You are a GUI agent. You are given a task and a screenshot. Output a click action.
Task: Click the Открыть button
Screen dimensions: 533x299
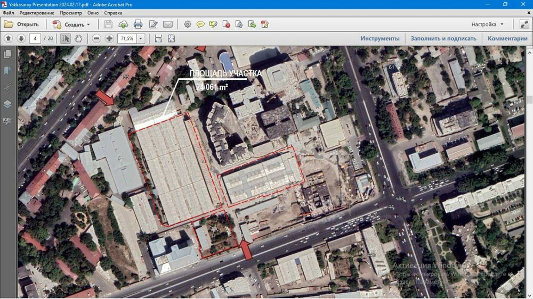coord(22,24)
